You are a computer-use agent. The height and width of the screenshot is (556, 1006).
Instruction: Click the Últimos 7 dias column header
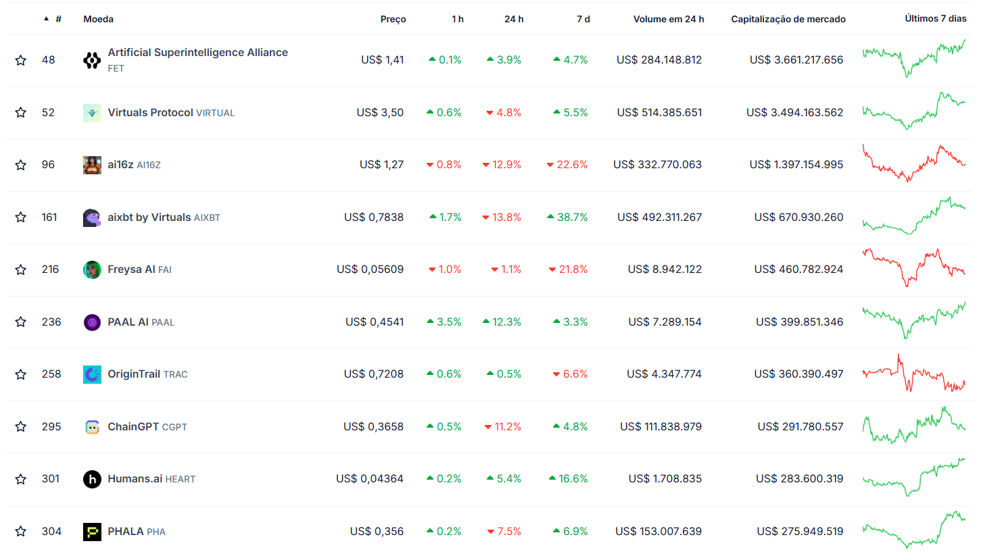coord(936,18)
